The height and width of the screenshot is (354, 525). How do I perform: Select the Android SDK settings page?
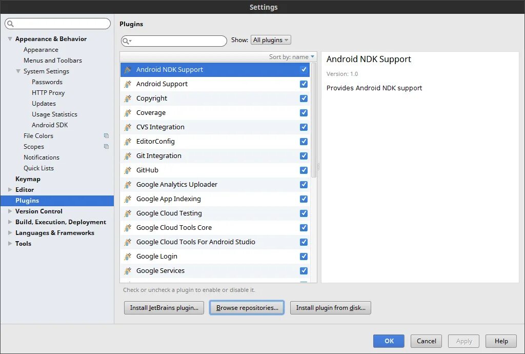(x=50, y=125)
